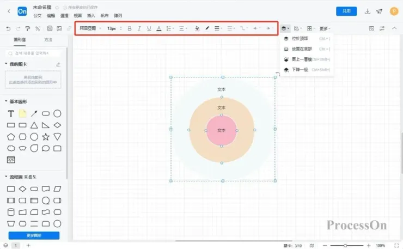Toggle favorite star beside document title
Image resolution: width=403 pixels, height=249 pixels.
coord(57,8)
